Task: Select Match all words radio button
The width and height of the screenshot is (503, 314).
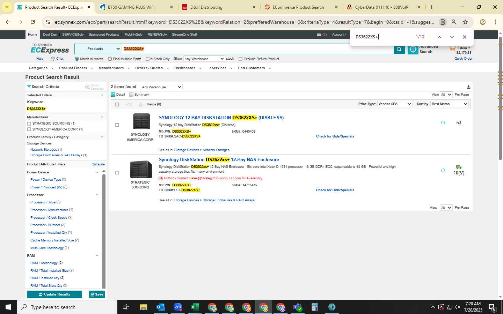Action: tap(77, 59)
